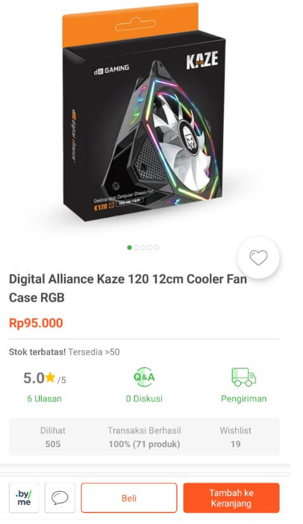Tap the heart wishlist icon
Viewport: 303px width, 524px height.
tap(259, 257)
